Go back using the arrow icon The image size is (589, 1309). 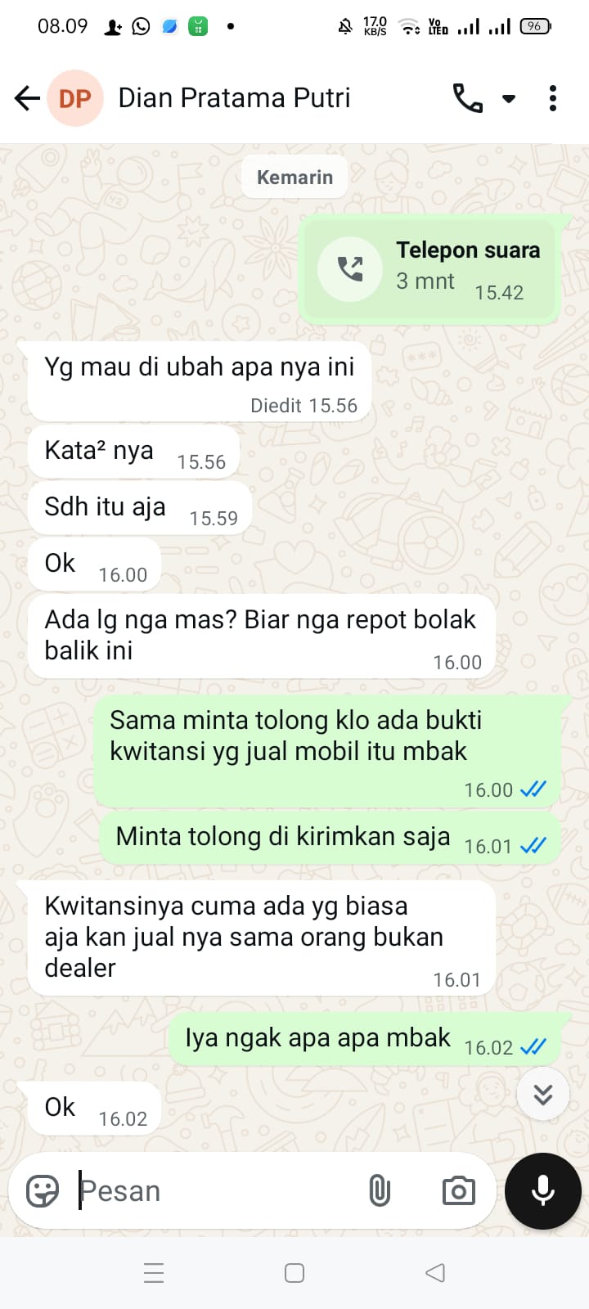tap(27, 98)
